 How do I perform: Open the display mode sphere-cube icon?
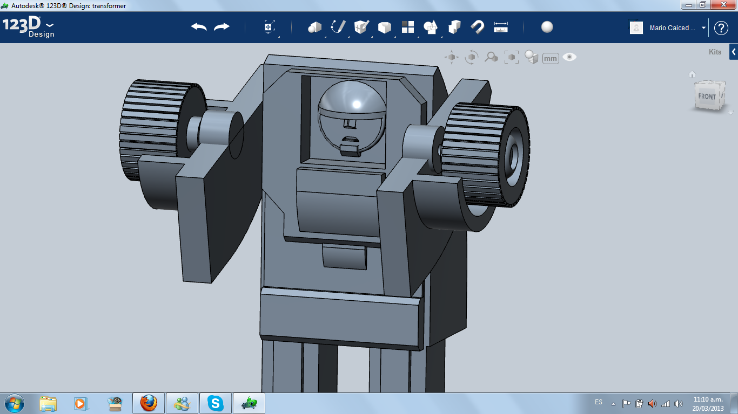tap(532, 57)
